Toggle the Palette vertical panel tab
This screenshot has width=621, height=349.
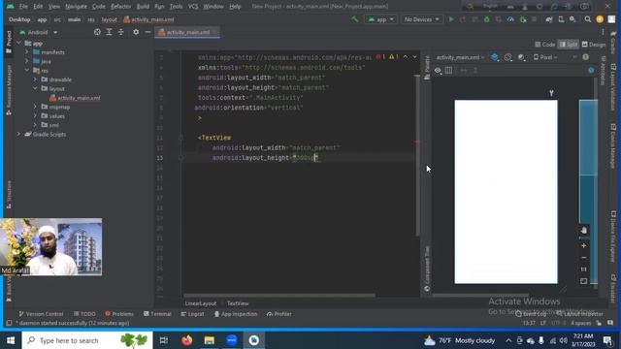(427, 68)
